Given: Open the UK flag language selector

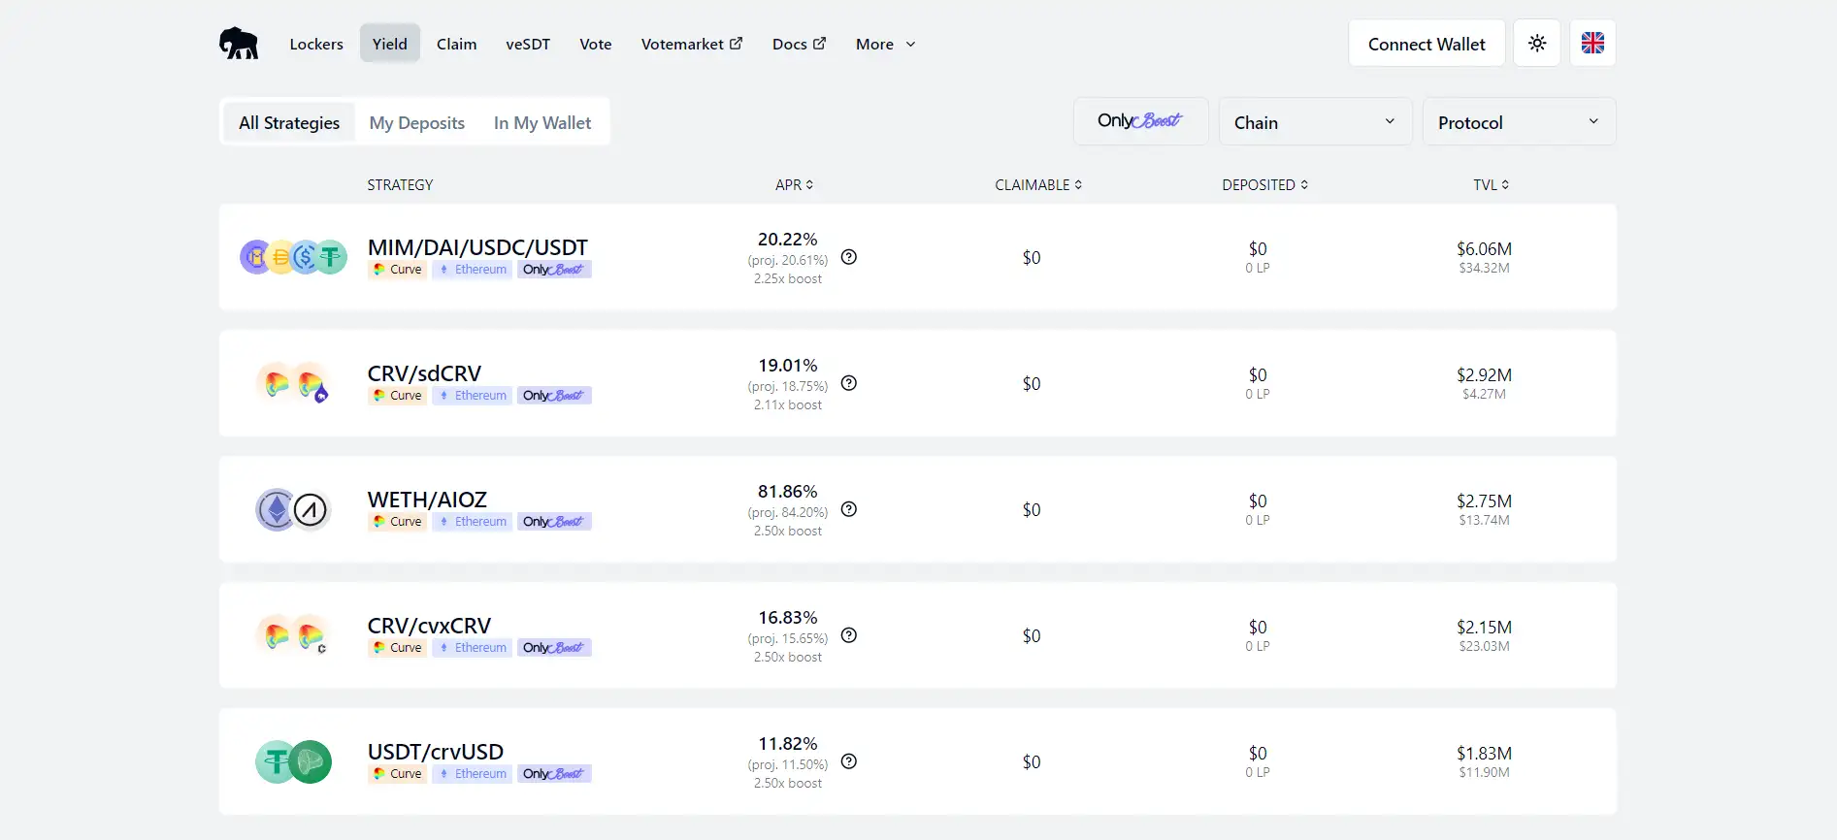Looking at the screenshot, I should tap(1592, 44).
